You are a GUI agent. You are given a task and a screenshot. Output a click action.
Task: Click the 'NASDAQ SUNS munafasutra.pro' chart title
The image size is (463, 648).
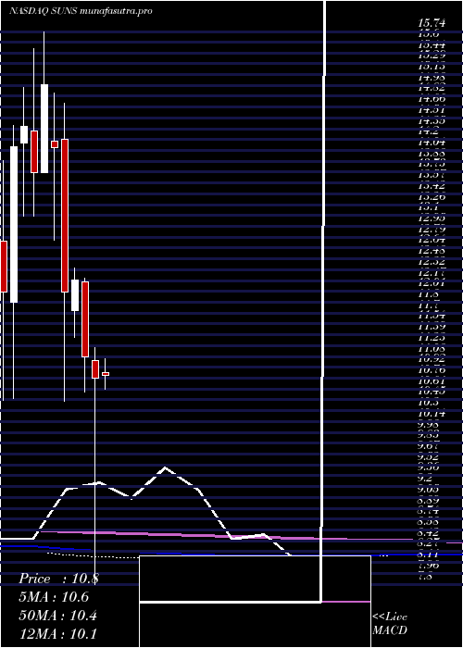tap(81, 11)
